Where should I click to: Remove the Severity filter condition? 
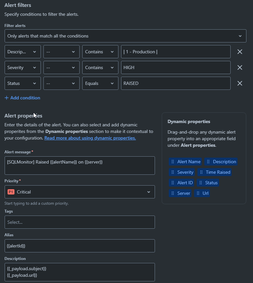tap(240, 67)
